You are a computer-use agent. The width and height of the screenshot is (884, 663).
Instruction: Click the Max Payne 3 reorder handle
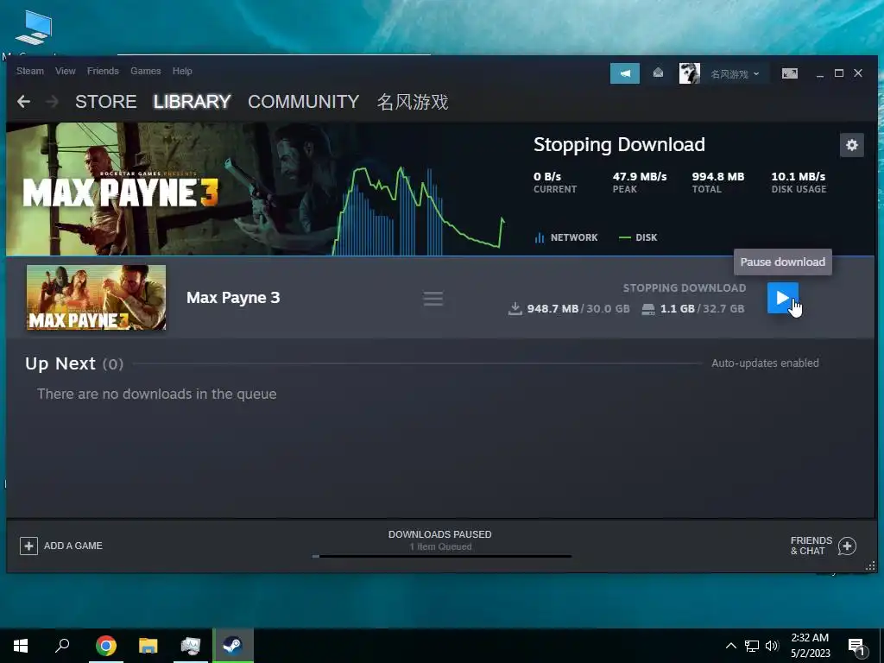433,298
